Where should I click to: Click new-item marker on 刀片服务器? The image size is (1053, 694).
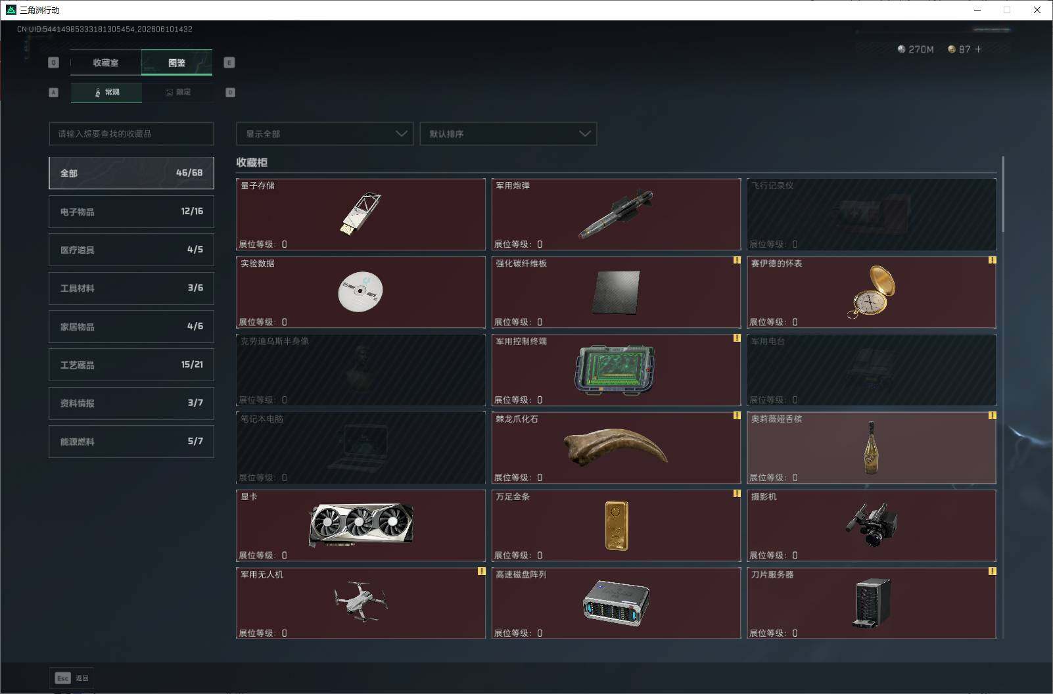992,571
